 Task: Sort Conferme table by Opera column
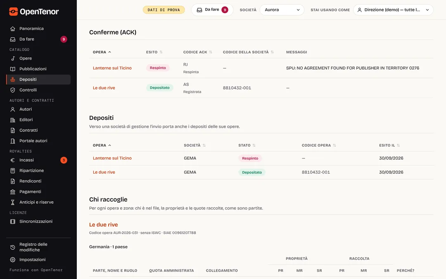(x=102, y=52)
